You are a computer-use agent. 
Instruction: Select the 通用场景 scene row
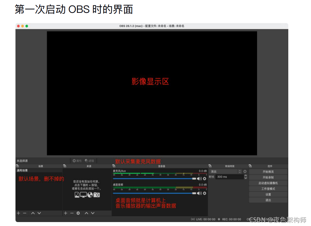click(x=39, y=170)
